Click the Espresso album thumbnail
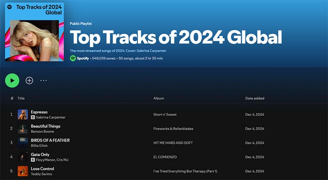This screenshot has height=180, width=328. pyautogui.click(x=23, y=114)
